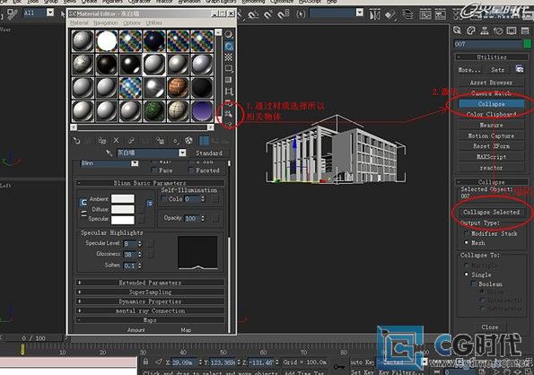Click the Collapse utility button
The image size is (534, 375).
pos(491,104)
